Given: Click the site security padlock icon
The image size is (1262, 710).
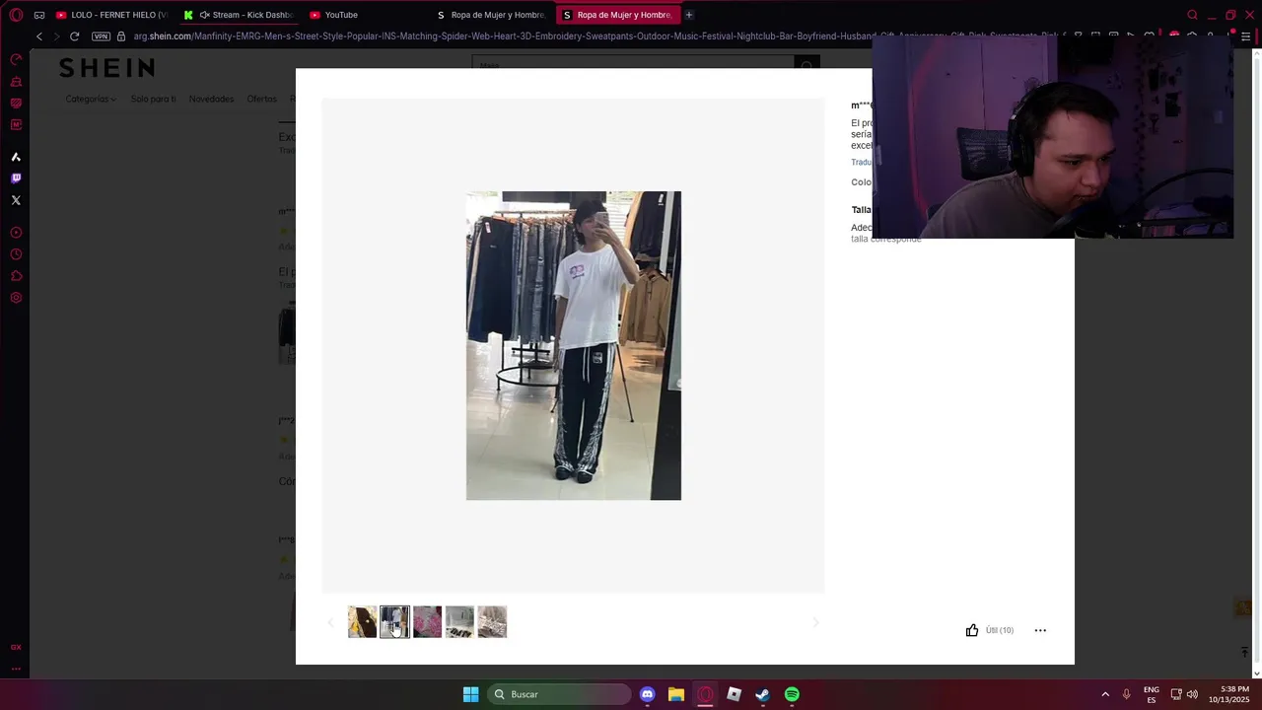Looking at the screenshot, I should 121,36.
